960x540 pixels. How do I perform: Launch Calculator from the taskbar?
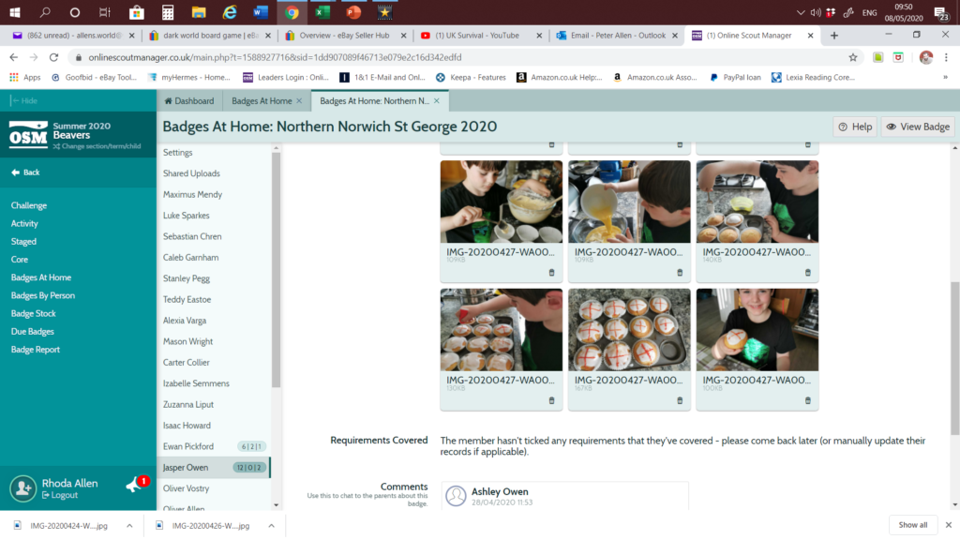[167, 11]
